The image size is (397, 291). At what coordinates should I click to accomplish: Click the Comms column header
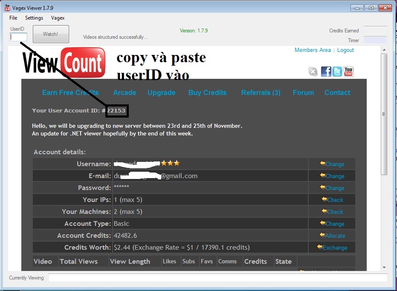click(x=227, y=262)
